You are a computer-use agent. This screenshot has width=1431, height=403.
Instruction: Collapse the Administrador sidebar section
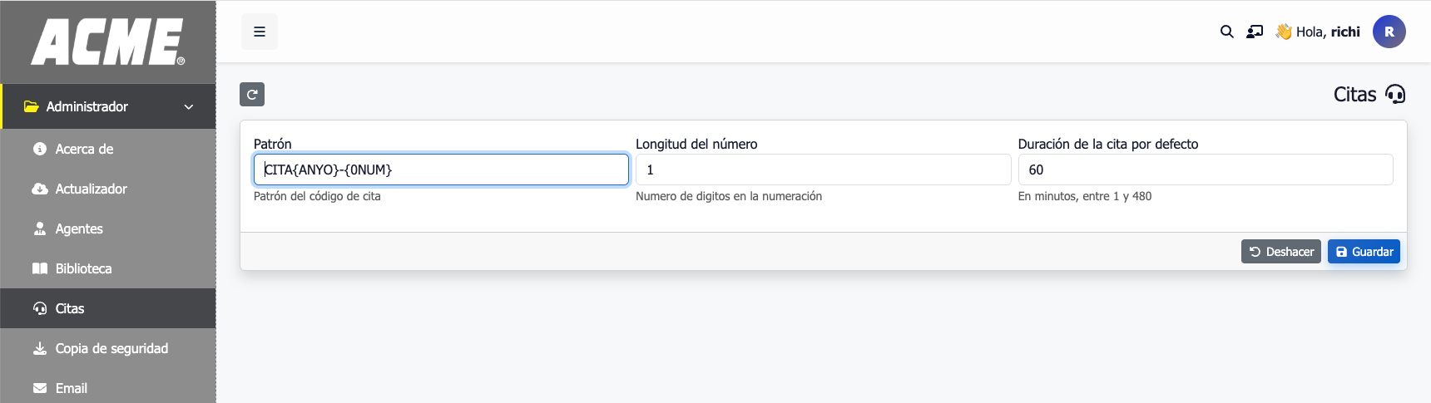point(87,107)
